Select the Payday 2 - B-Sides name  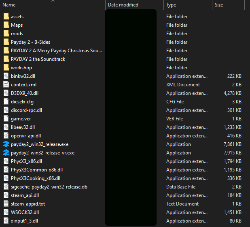coord(30,42)
